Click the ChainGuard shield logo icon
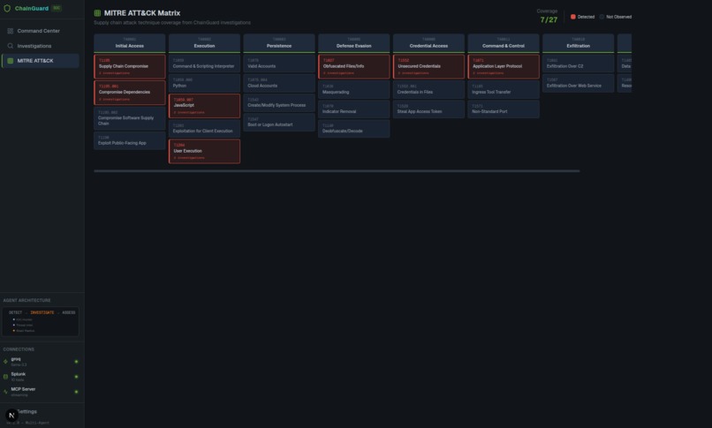 [x=7, y=8]
